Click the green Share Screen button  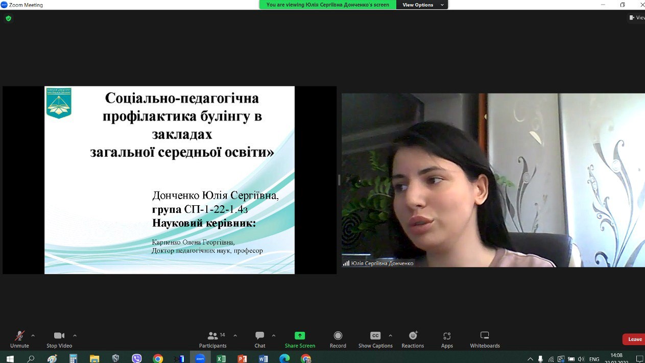pos(300,339)
